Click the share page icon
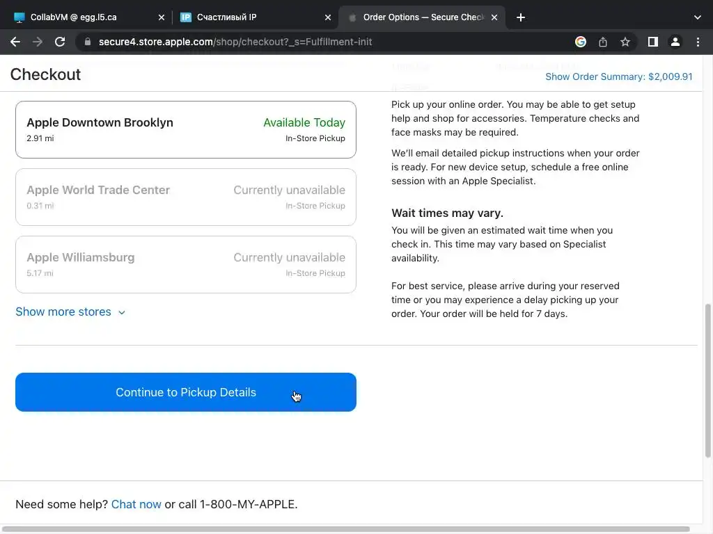This screenshot has height=534, width=713. (602, 42)
